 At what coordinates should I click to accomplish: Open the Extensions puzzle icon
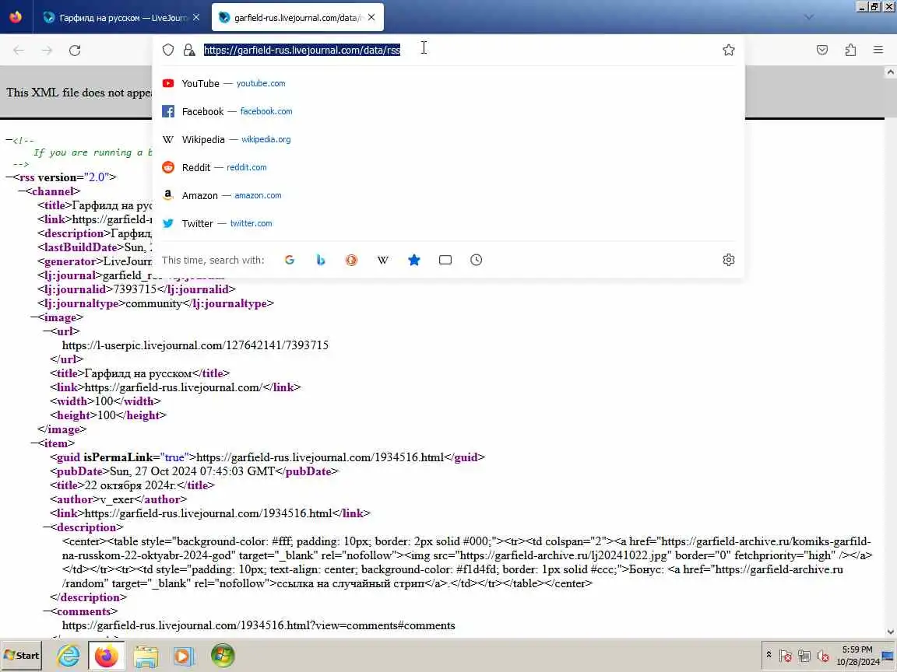coord(850,51)
